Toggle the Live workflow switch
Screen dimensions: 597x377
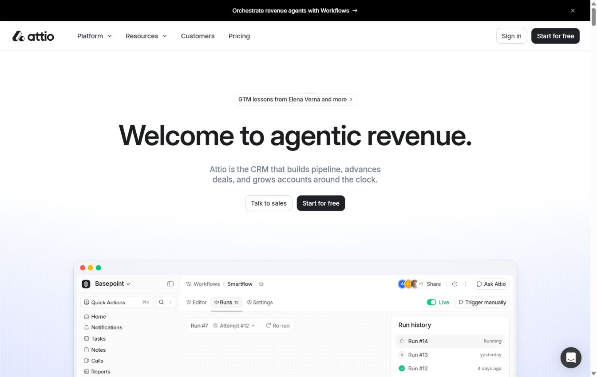pyautogui.click(x=431, y=302)
